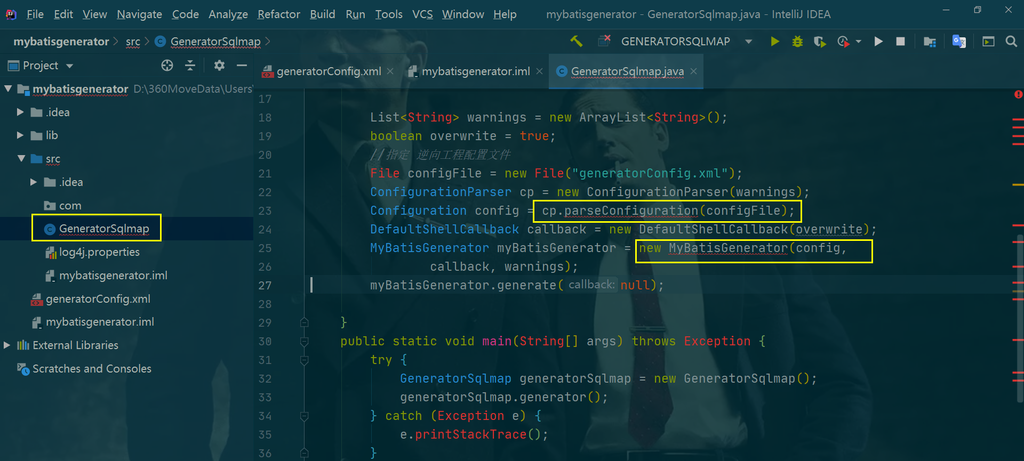Open the Profiler run icon
The image size is (1024, 461).
843,41
